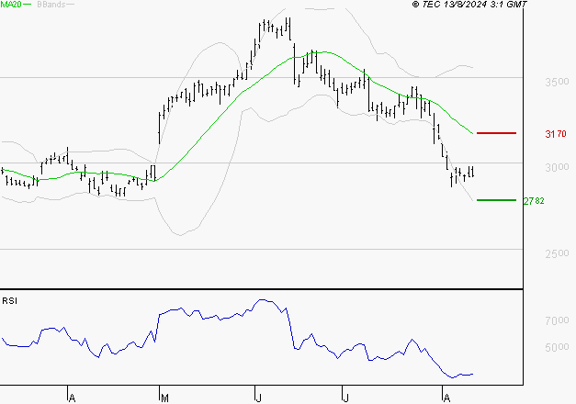This screenshot has height=404, width=576.
Task: Click the MA20 legend label
Action: [x=11, y=5]
